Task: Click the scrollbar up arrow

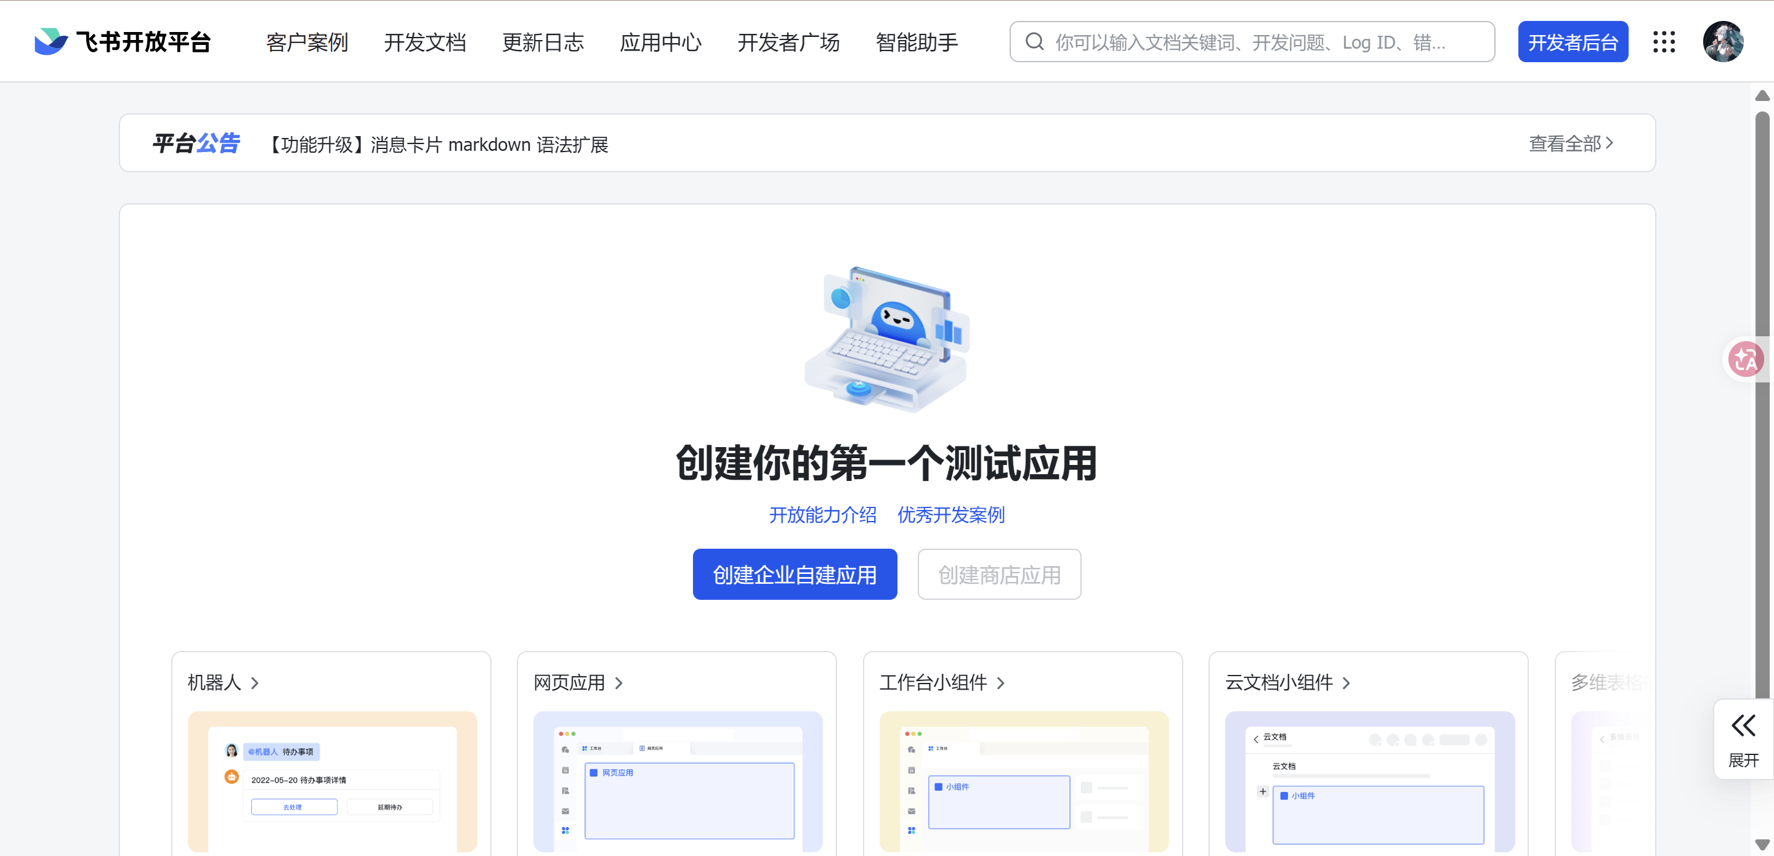Action: [x=1762, y=95]
